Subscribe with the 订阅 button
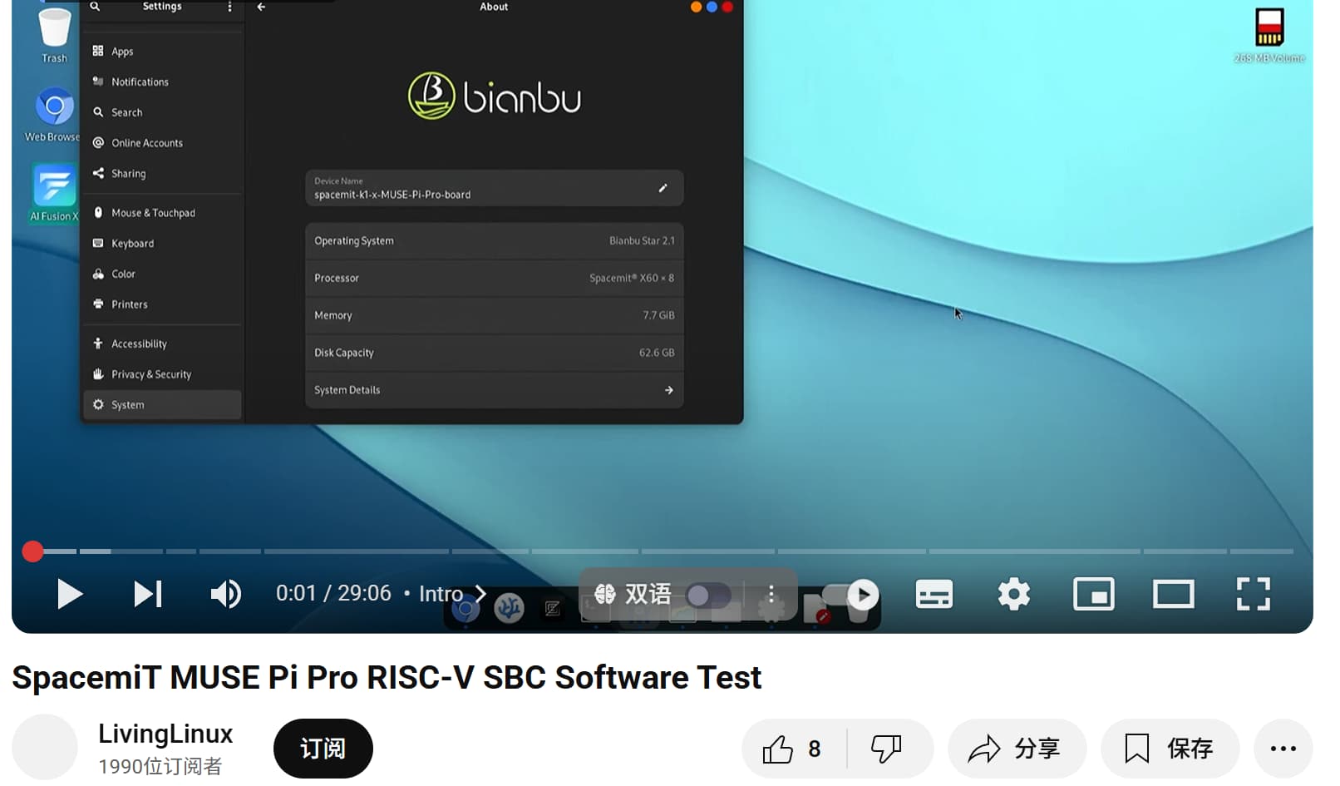The width and height of the screenshot is (1340, 786). (323, 749)
